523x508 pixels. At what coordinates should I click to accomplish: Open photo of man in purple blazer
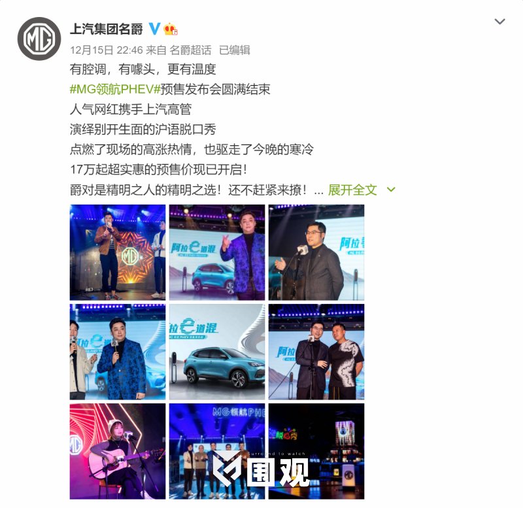pyautogui.click(x=217, y=252)
